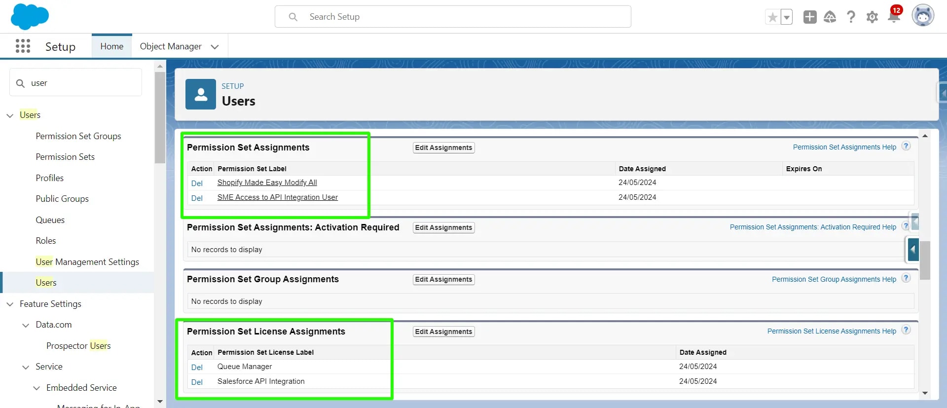This screenshot has width=947, height=408.
Task: Expand the Object Manager tab dropdown
Action: (x=215, y=47)
